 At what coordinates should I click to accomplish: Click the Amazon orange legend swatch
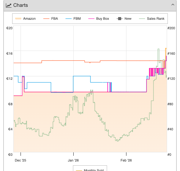point(18,19)
